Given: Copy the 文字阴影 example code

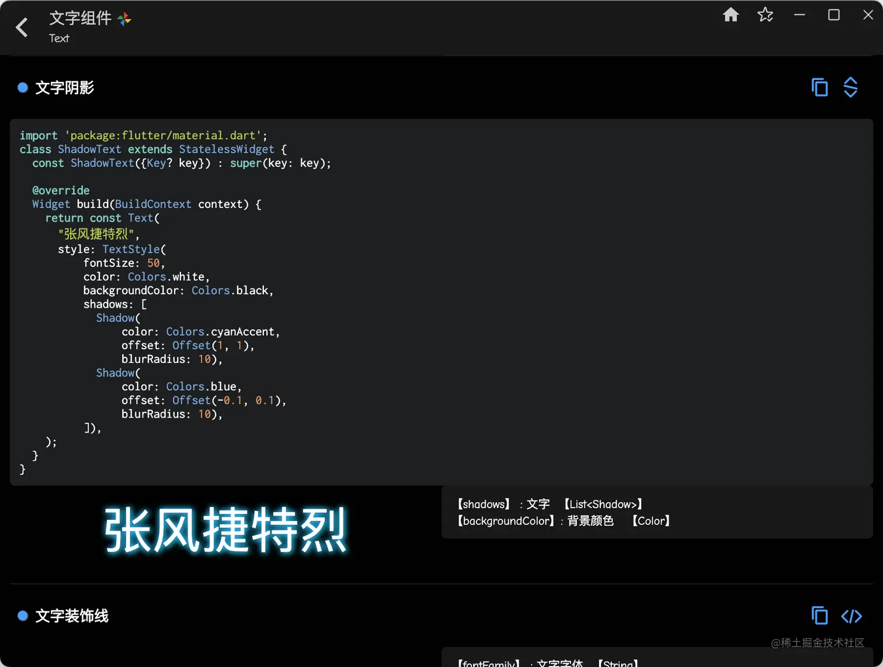Looking at the screenshot, I should coord(819,86).
